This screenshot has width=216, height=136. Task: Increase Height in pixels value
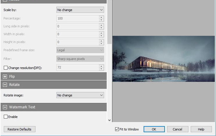coord(101,41)
